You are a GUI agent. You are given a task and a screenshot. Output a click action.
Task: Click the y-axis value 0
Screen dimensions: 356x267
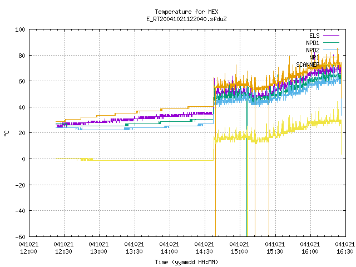coord(23,159)
